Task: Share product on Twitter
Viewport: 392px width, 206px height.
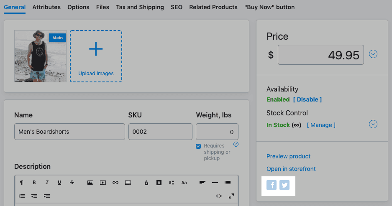Action: (284, 185)
